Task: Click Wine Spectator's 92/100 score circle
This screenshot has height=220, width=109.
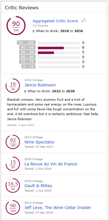Action: (13, 142)
